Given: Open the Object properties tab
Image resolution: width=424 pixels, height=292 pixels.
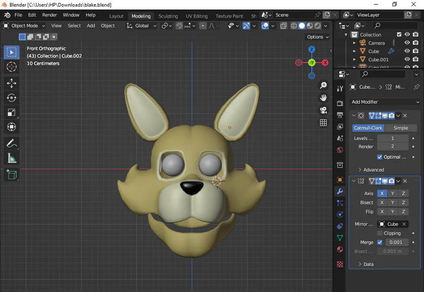Looking at the screenshot, I should [340, 180].
